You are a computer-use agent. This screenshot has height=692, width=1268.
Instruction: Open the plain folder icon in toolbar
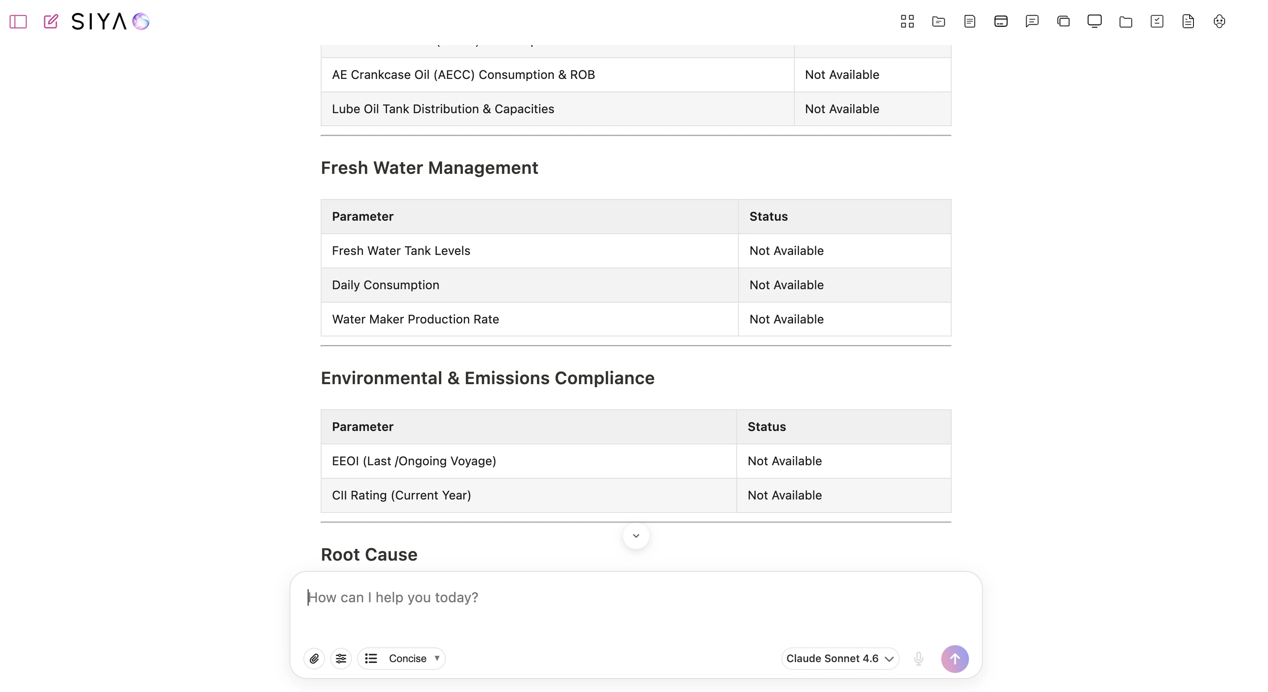(1126, 21)
